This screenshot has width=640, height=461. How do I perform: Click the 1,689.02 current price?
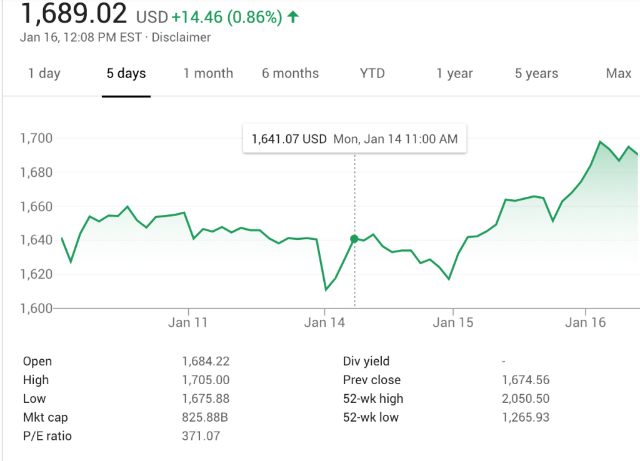pyautogui.click(x=74, y=14)
